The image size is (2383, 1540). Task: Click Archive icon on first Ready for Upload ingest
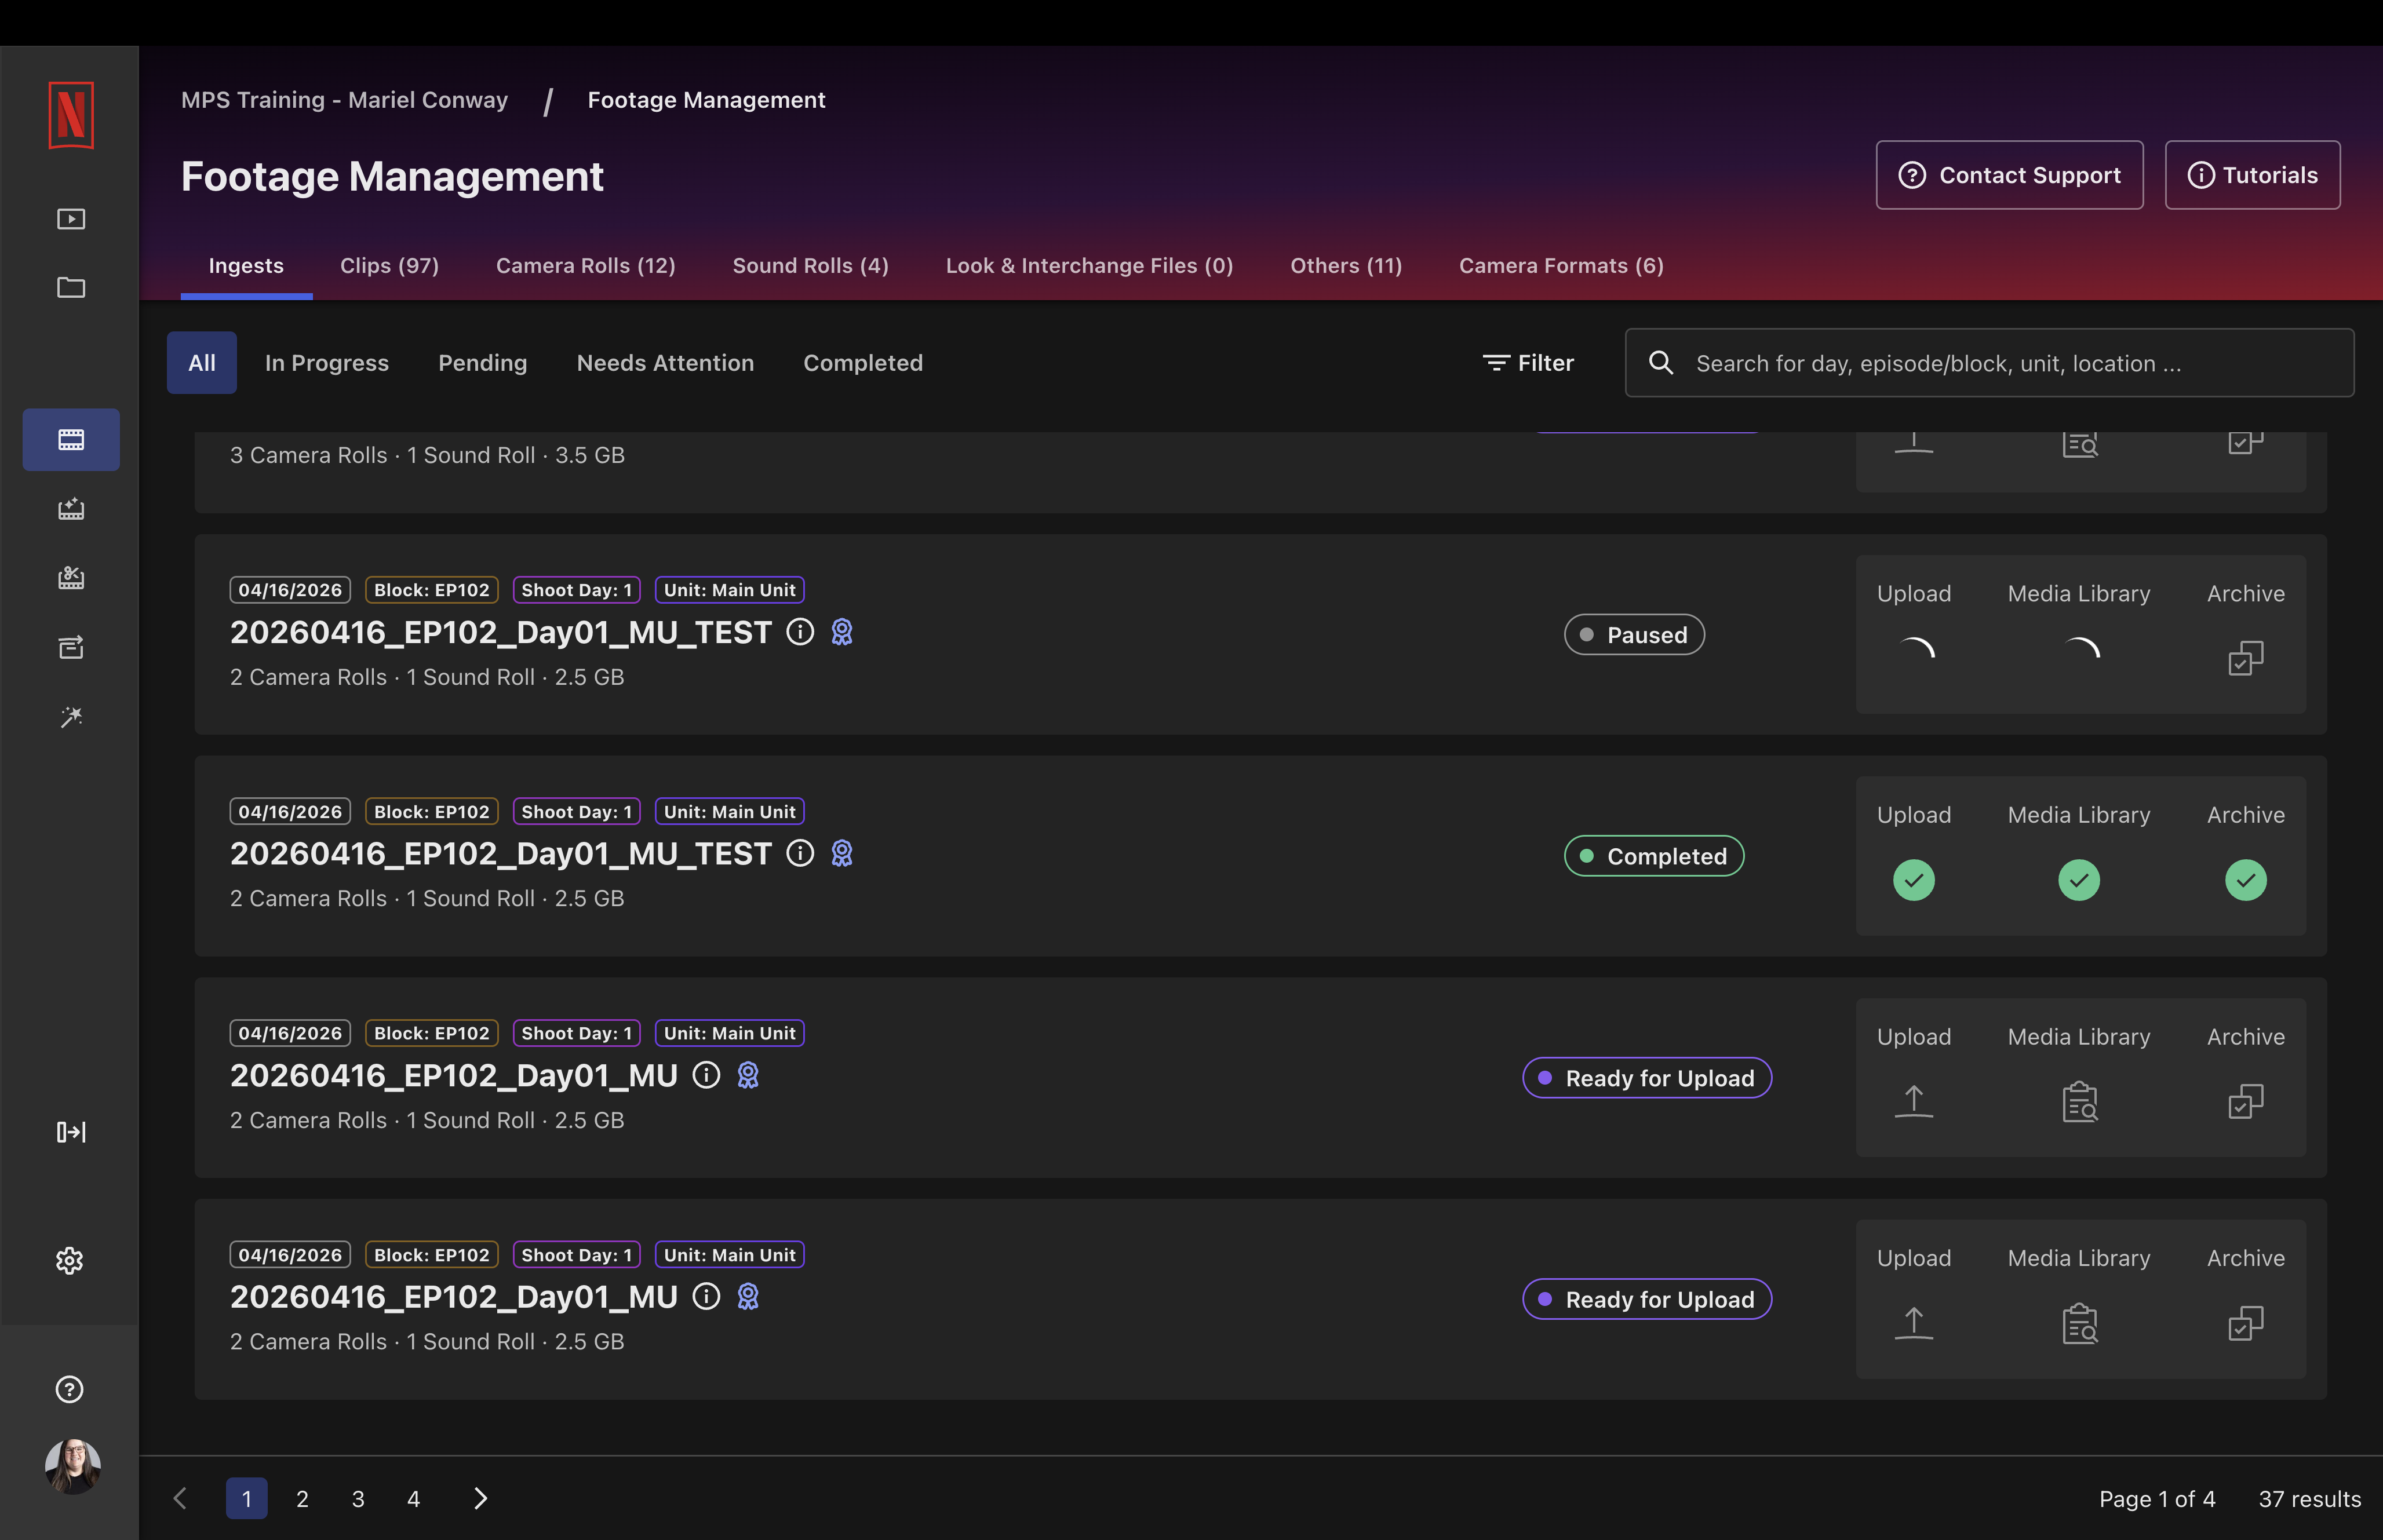click(x=2246, y=1101)
